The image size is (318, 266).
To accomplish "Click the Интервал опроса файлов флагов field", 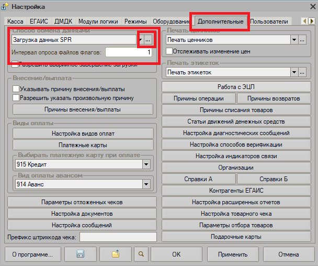I will tap(129, 52).
